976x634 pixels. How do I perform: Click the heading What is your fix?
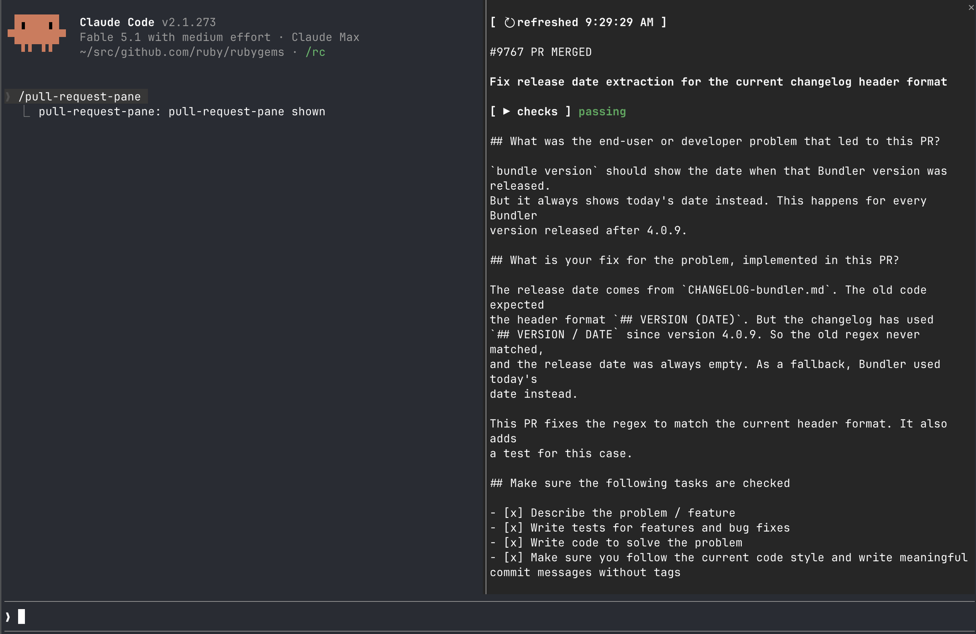coord(694,260)
